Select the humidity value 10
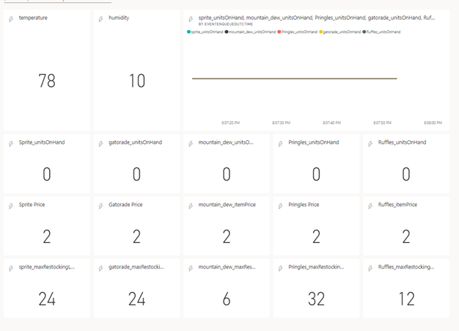The image size is (459, 331). point(137,81)
